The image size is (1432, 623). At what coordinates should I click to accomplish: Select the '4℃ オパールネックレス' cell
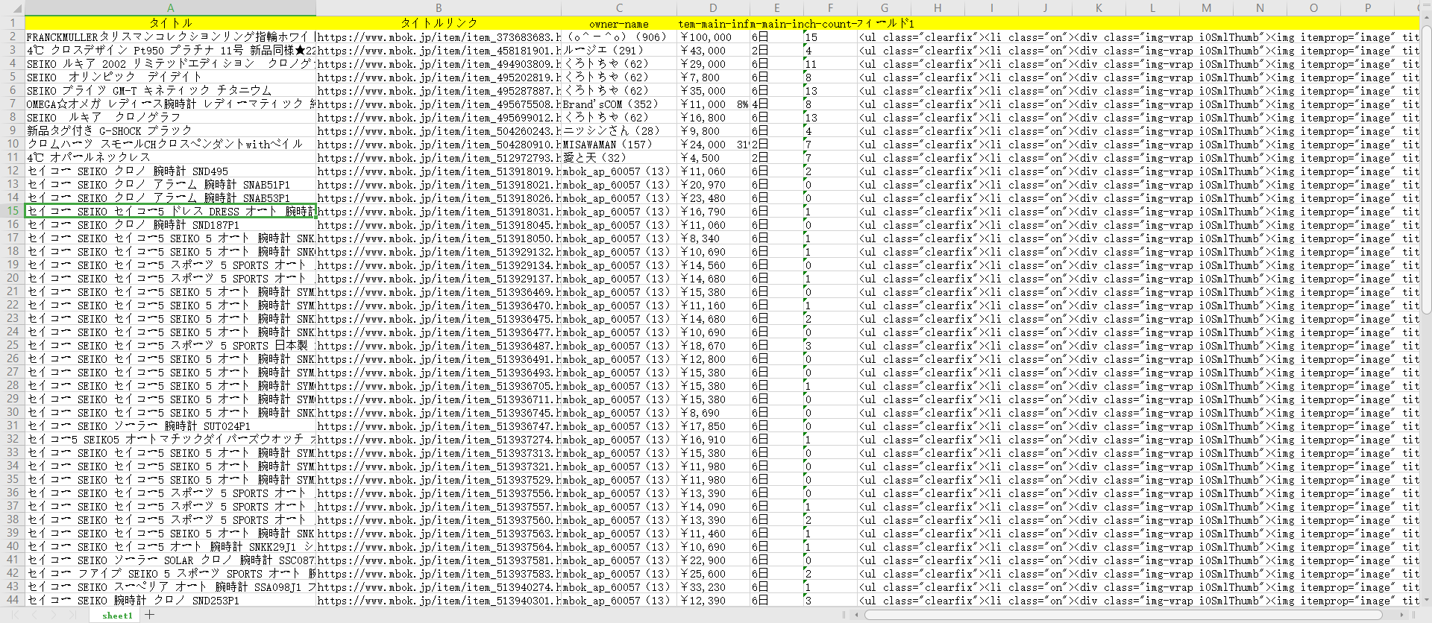pos(170,157)
